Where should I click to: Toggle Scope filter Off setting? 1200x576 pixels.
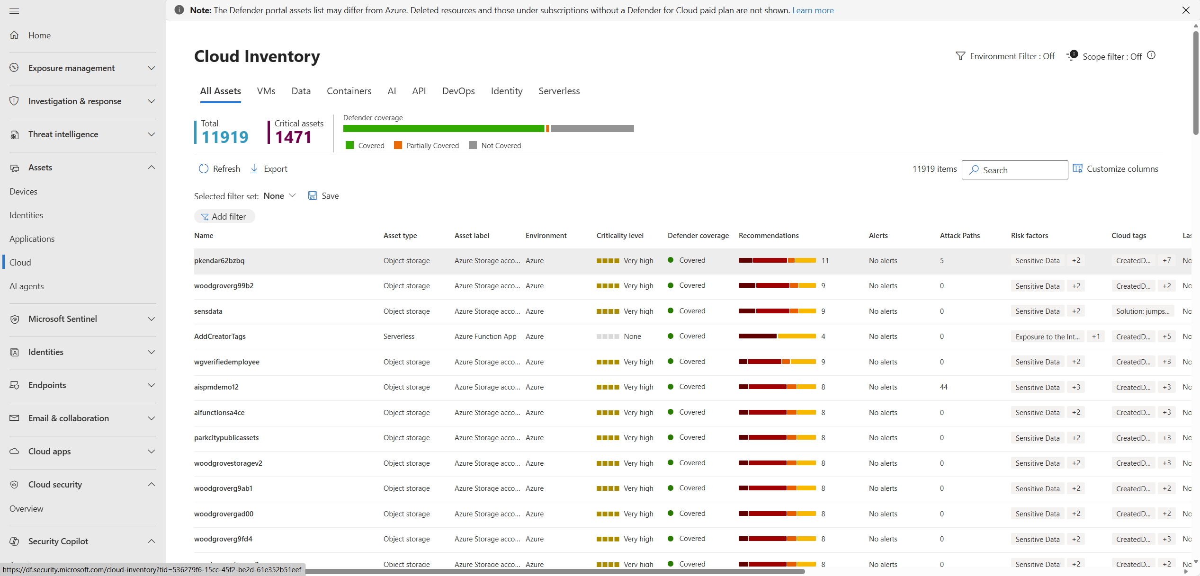click(x=1111, y=57)
